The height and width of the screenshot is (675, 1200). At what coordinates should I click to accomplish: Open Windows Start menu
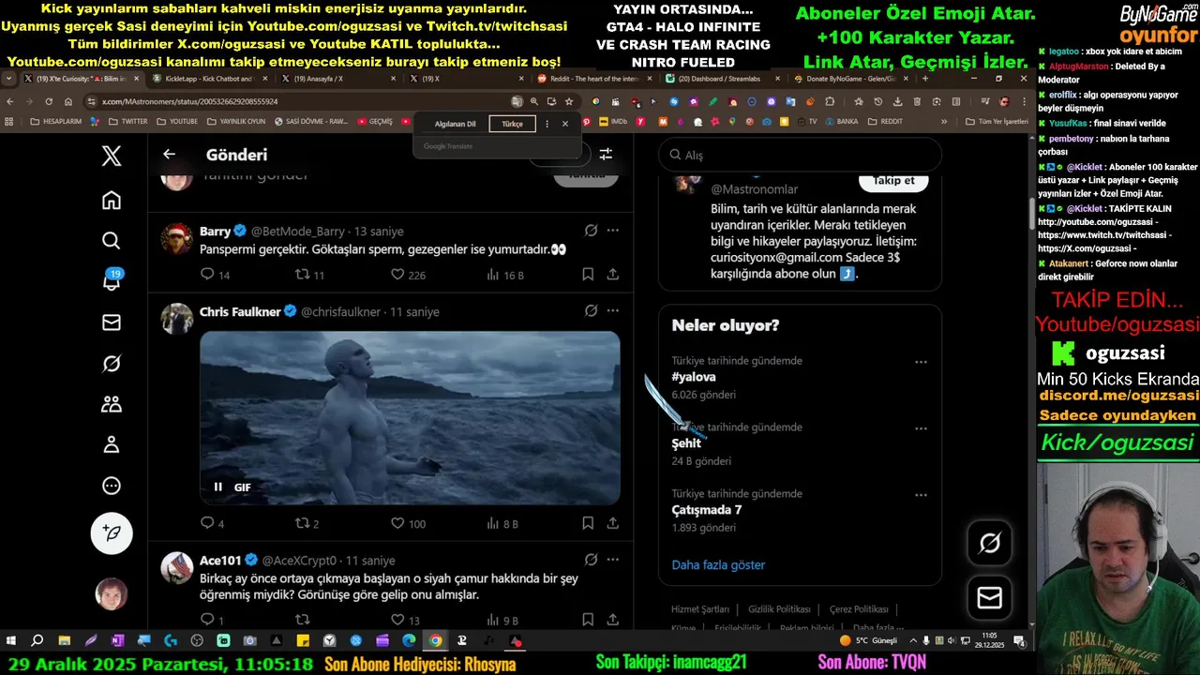11,641
